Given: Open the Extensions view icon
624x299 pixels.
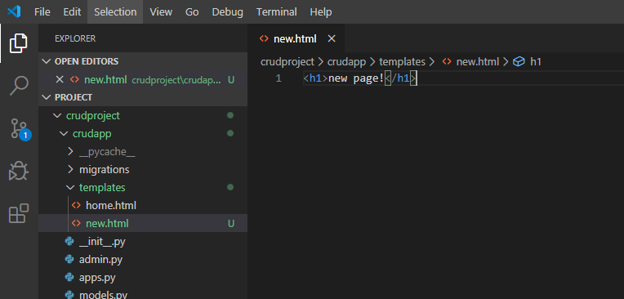Looking at the screenshot, I should click(19, 213).
